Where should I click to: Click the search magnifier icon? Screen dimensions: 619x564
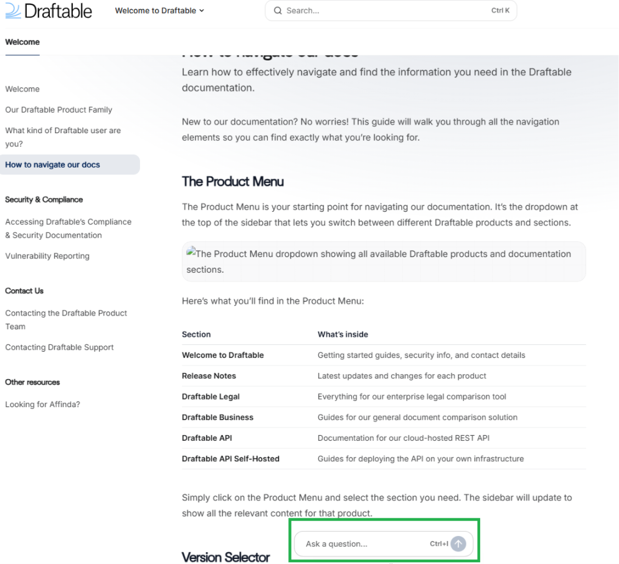pyautogui.click(x=278, y=11)
